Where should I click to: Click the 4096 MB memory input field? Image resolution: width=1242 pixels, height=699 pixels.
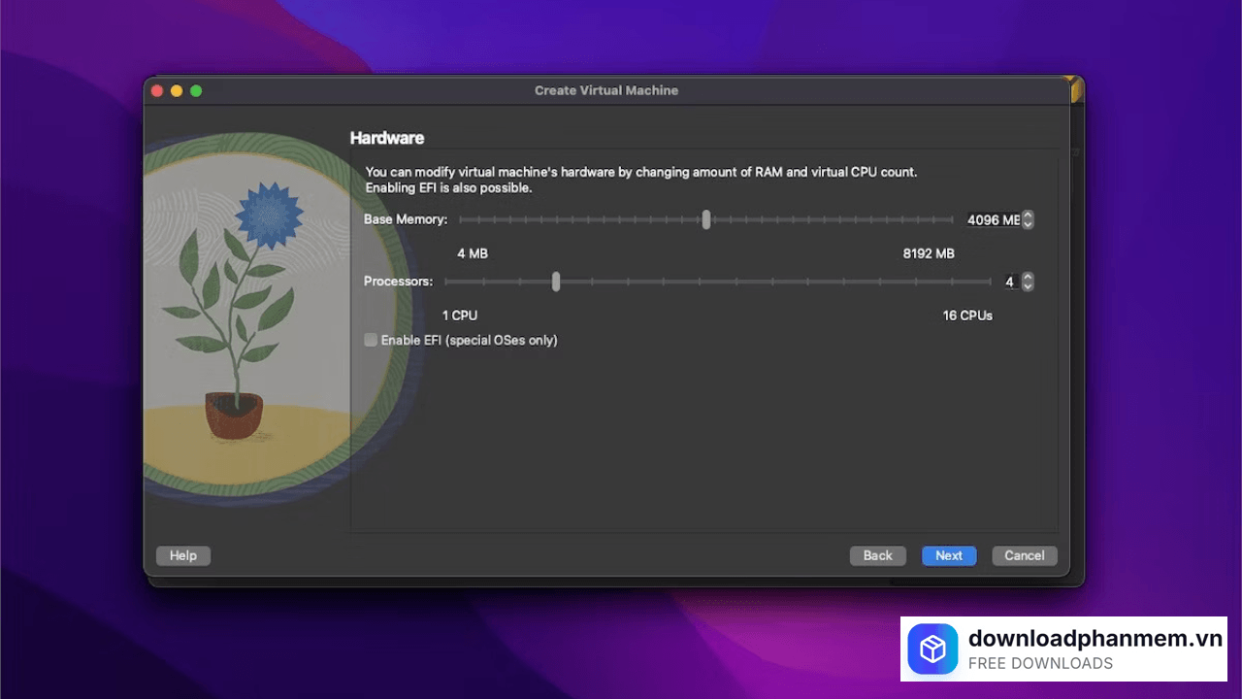click(993, 220)
